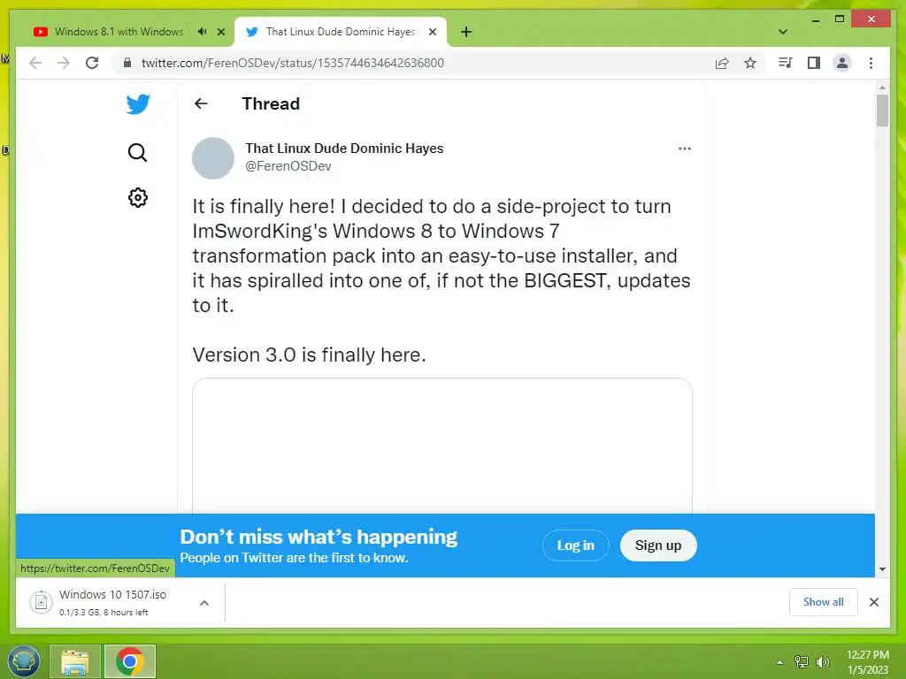This screenshot has height=679, width=906.
Task: Open the tab search dropdown chevron
Action: [783, 32]
